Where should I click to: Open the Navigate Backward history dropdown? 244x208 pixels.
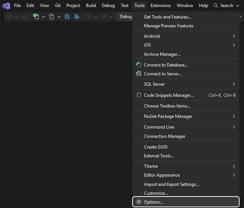(x=17, y=17)
